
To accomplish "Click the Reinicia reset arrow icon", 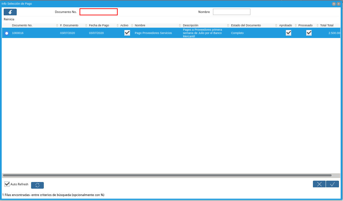I will pos(10,12).
